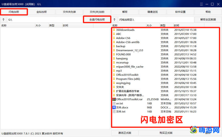Select the mcesetup folder icon
Screen dimensions: 222x137
(114, 63)
